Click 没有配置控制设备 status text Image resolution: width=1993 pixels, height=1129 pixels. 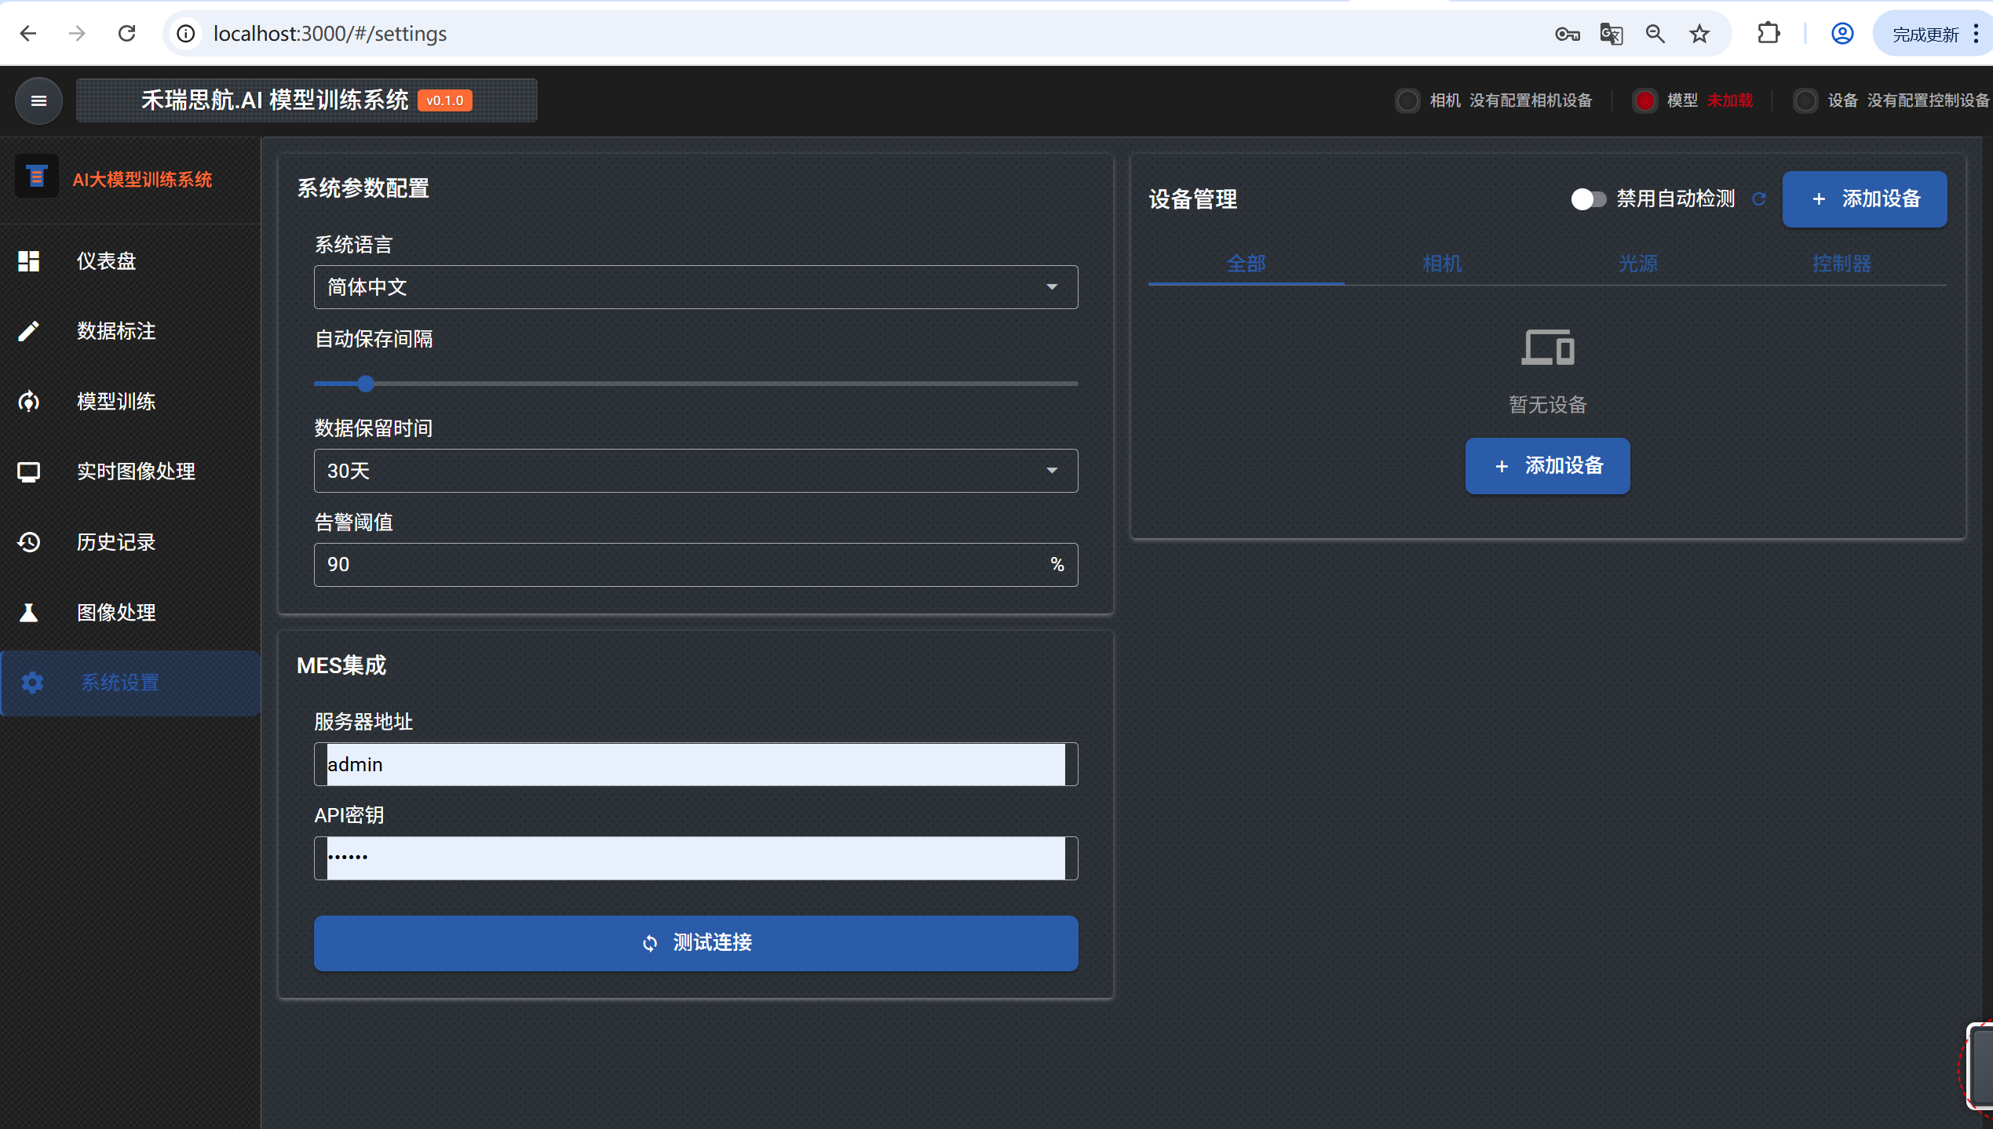pos(1928,100)
